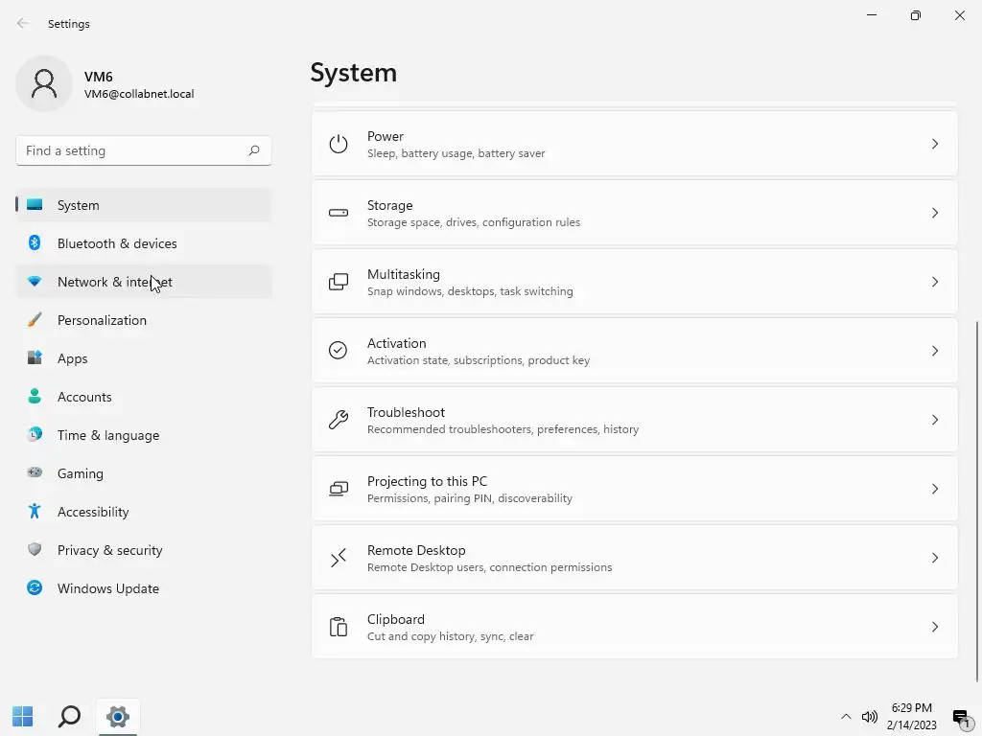Click the Storage drive icon
982x736 pixels.
338,213
